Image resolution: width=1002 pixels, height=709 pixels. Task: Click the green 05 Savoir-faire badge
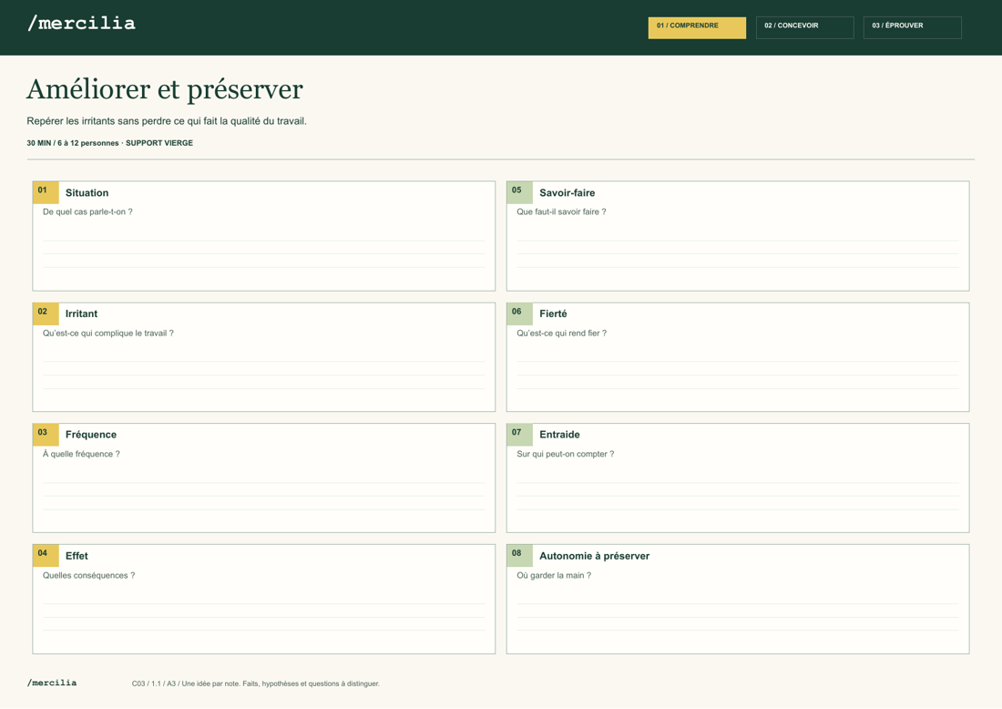519,192
